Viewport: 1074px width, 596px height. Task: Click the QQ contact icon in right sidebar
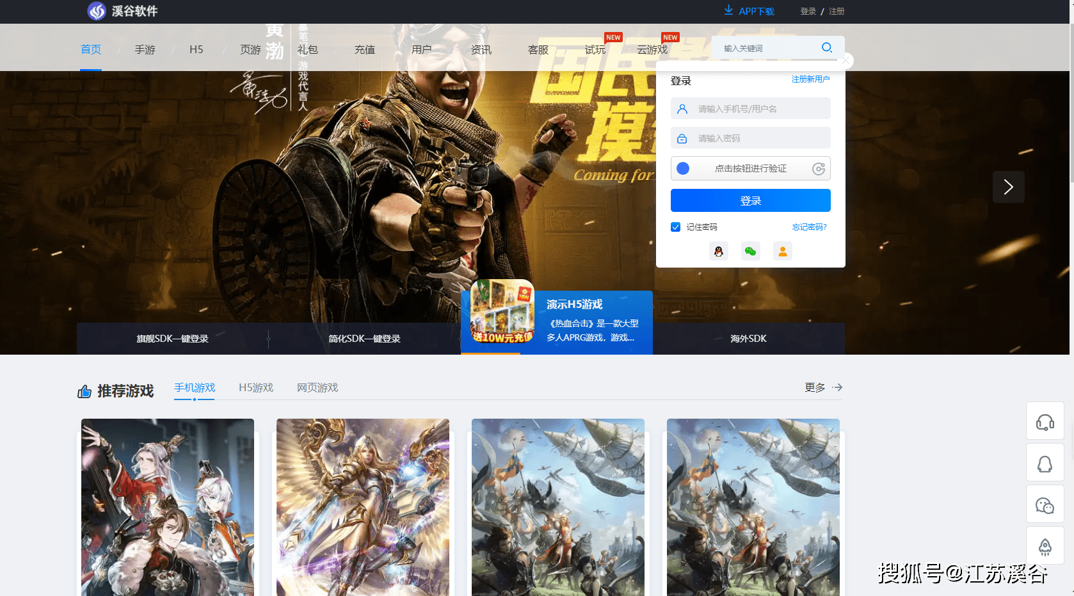[1045, 463]
